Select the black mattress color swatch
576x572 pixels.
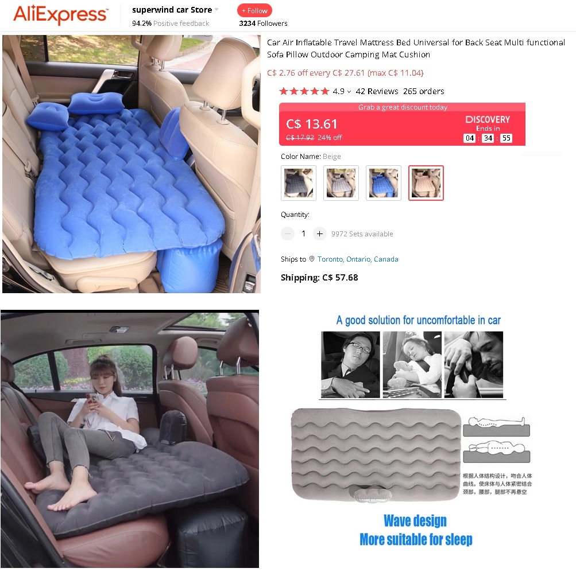[299, 183]
